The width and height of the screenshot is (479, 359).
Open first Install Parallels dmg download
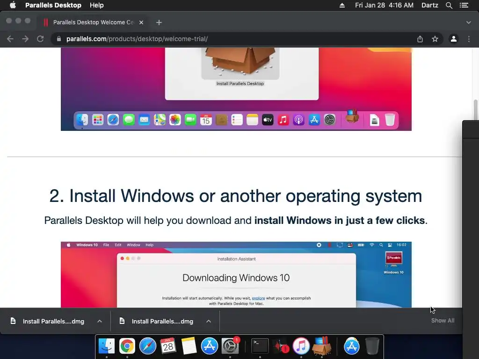[x=53, y=321]
